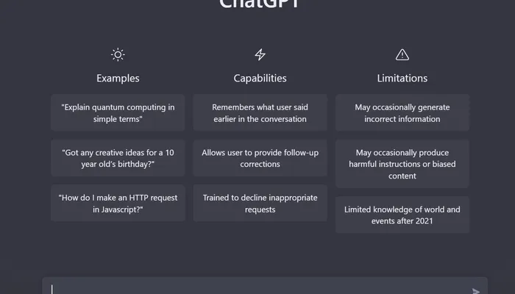Click the warning triangle Limitations icon
515x294 pixels.
click(x=402, y=54)
